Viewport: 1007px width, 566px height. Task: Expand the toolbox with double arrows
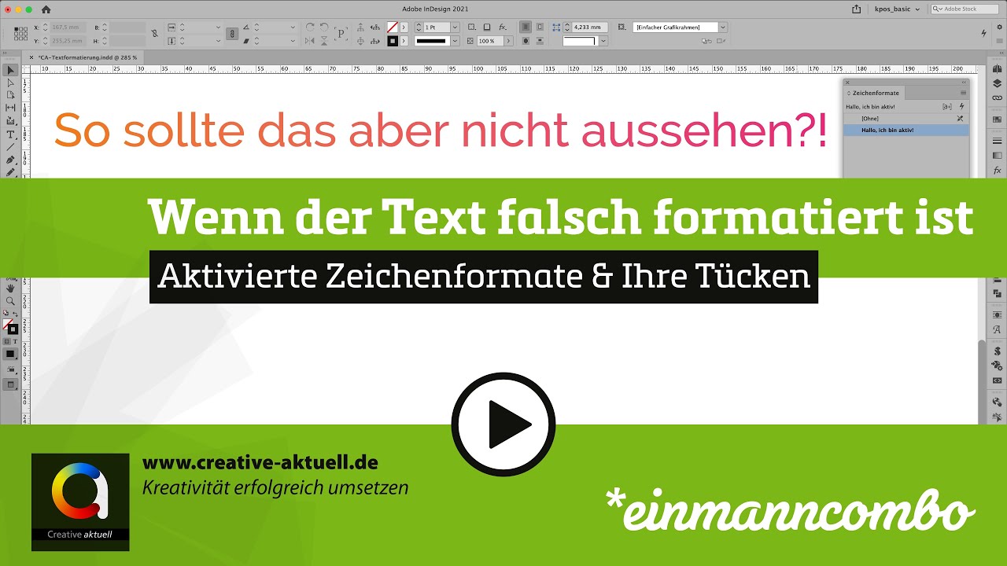click(5, 53)
